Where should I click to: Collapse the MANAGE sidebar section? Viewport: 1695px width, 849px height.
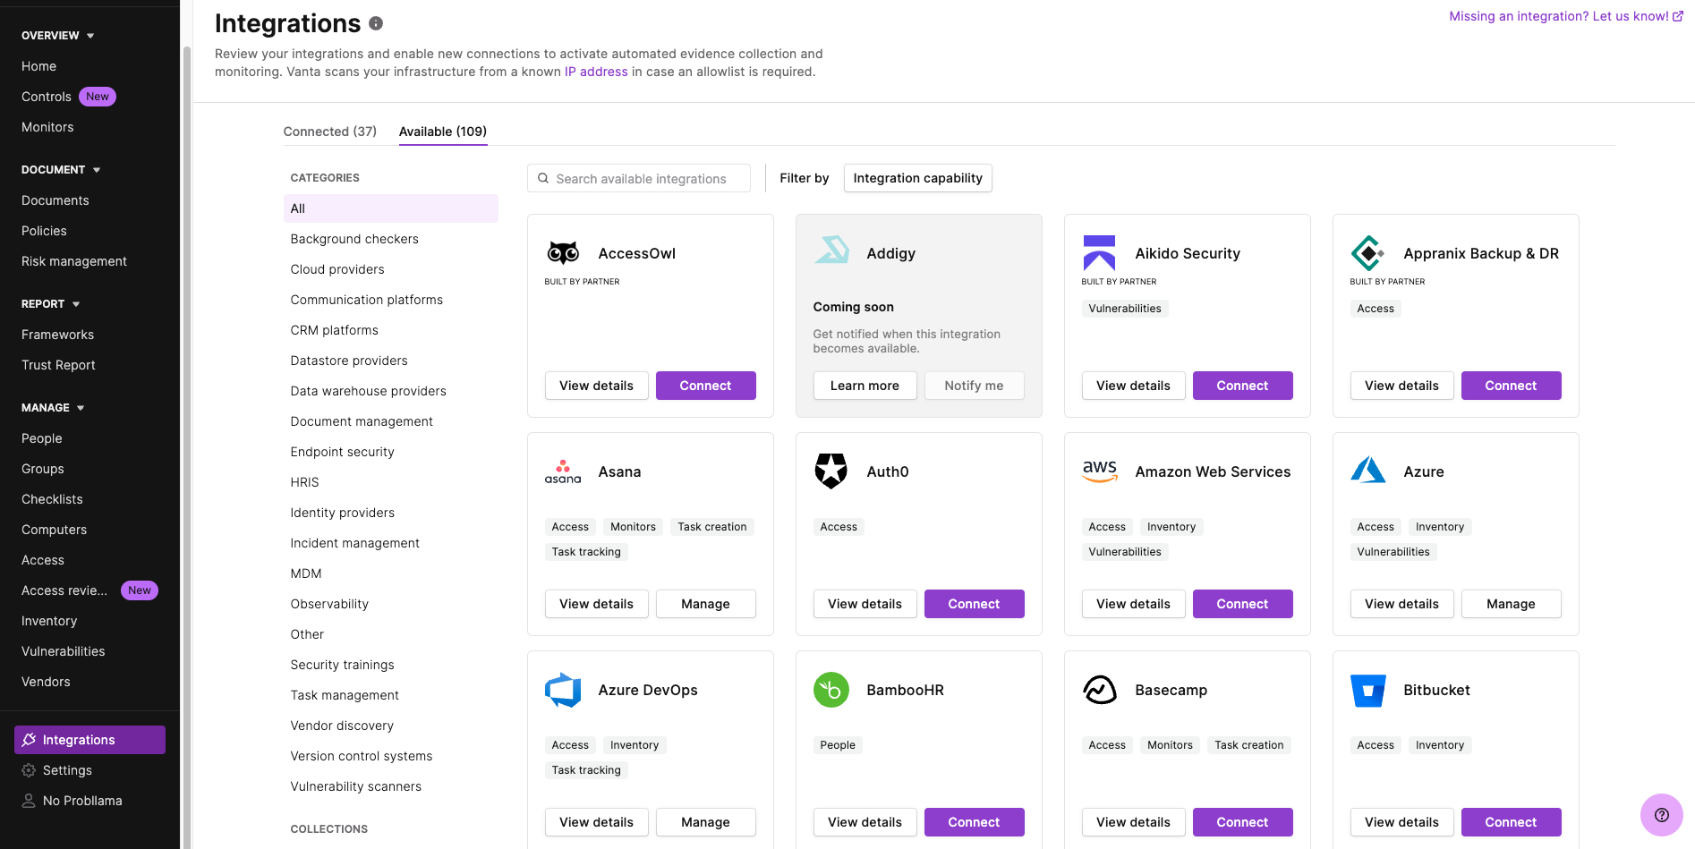point(53,408)
